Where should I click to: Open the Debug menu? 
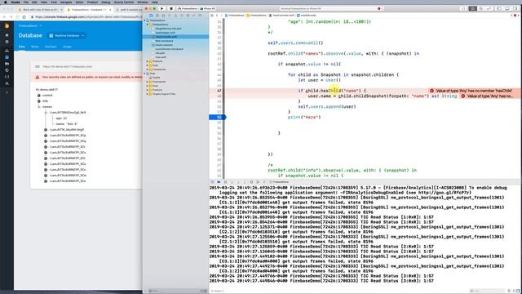[105, 2]
